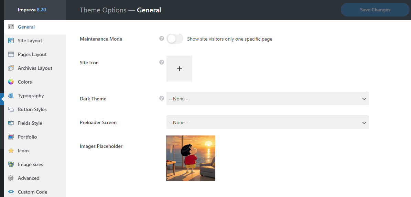The image size is (411, 197).
Task: Click the Images Placeholder sunset thumbnail
Action: click(191, 158)
